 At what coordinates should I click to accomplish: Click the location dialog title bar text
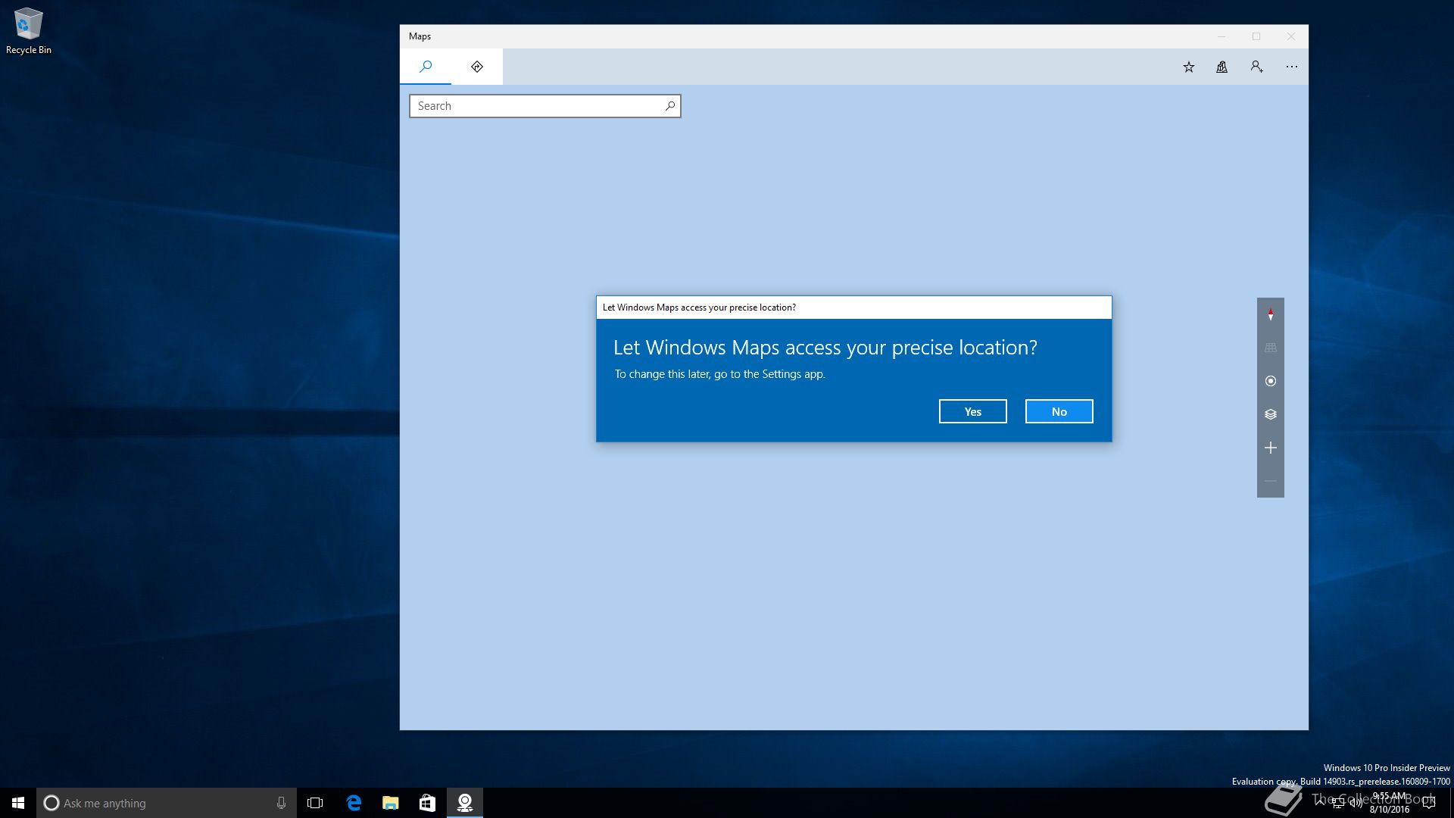tap(699, 308)
